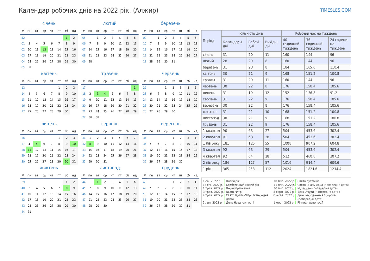This screenshot has height=261, width=370.
Task: Click the "136.8" cell in the липень row
Action: 316,93
